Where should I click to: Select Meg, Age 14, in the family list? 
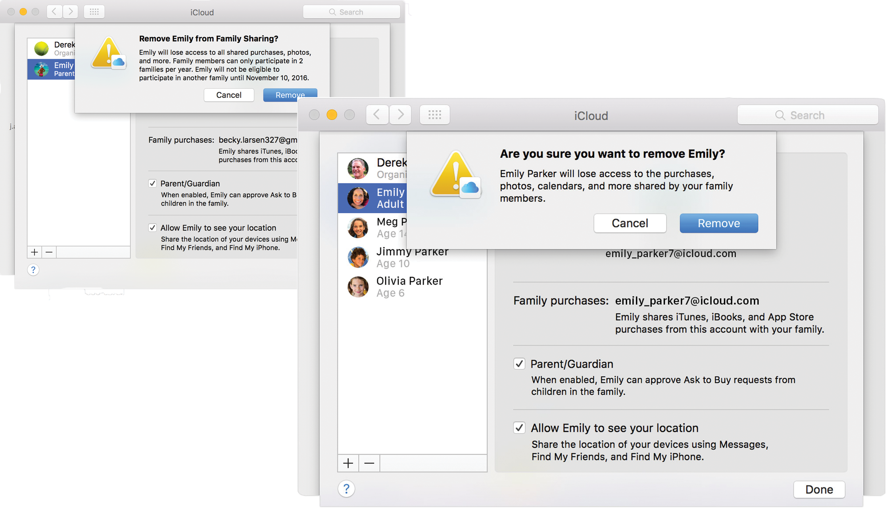(372, 227)
